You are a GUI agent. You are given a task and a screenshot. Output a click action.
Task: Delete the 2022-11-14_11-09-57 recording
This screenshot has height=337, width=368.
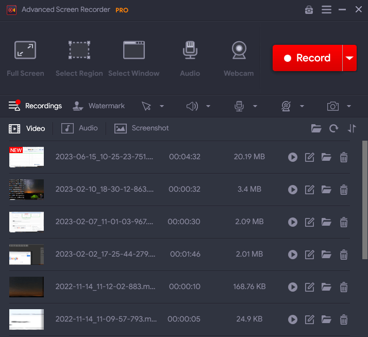344,319
